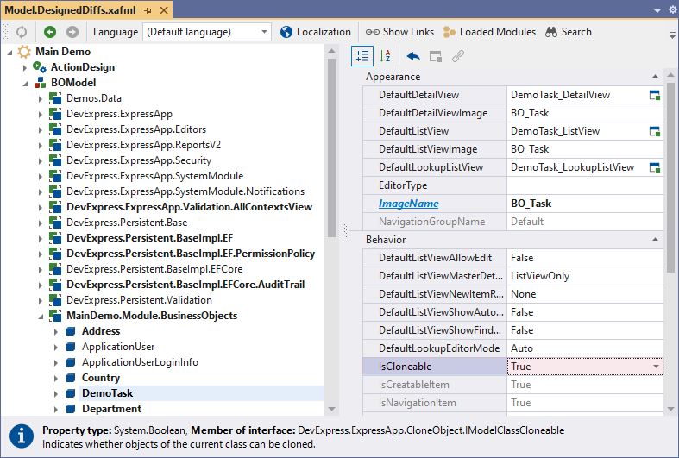Open the IsCloneable value dropdown
Image resolution: width=679 pixels, height=458 pixels.
coord(657,367)
